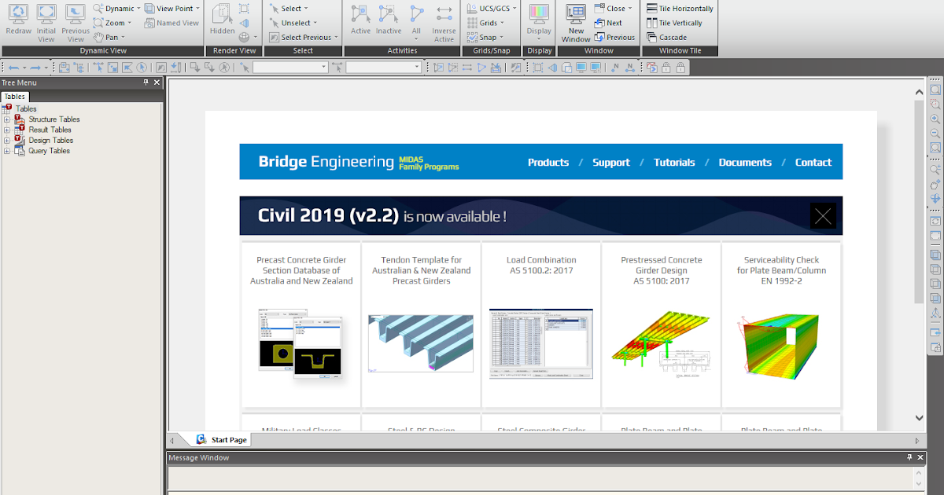Select the Query Tables tree item

(49, 150)
